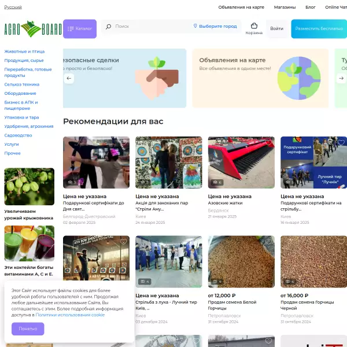
Task: Favorite the Акція для закоханих пар listing
Action: point(196,142)
